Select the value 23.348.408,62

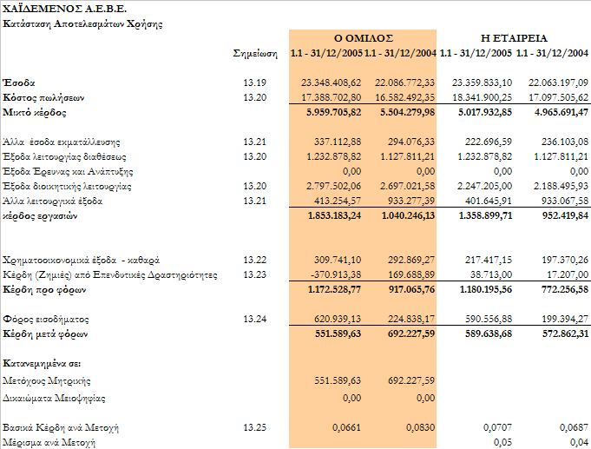tap(331, 83)
